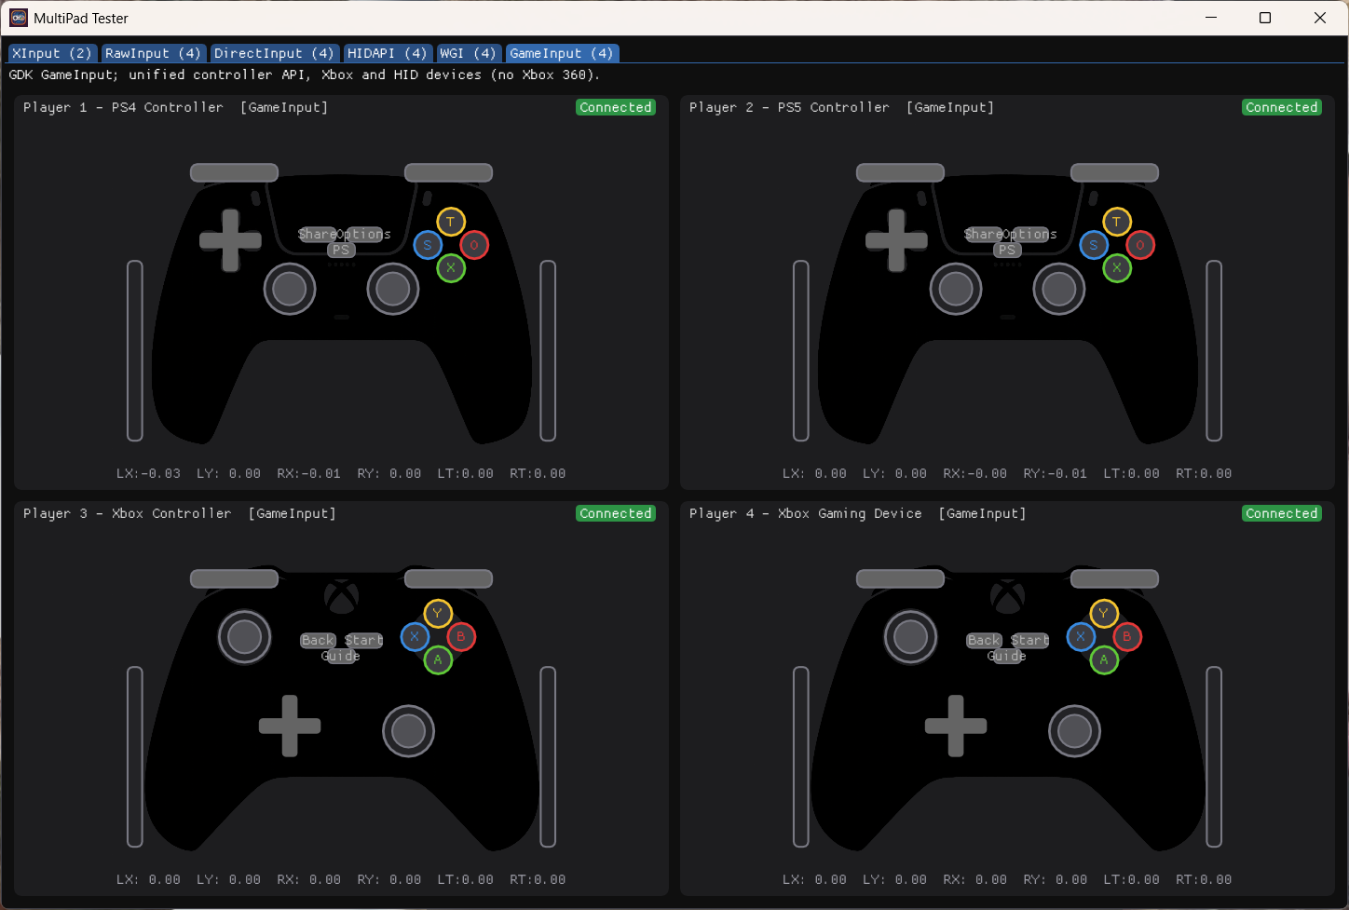Click Player 3 D-pad cross
The width and height of the screenshot is (1349, 910).
pos(290,726)
